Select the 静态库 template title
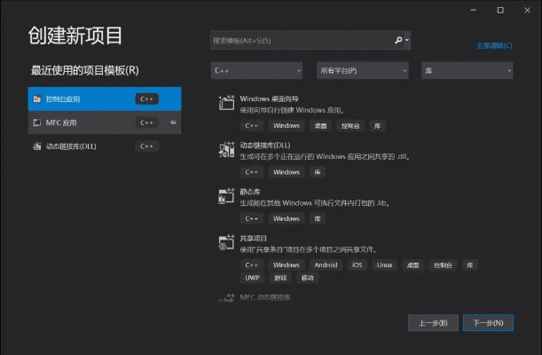 250,192
